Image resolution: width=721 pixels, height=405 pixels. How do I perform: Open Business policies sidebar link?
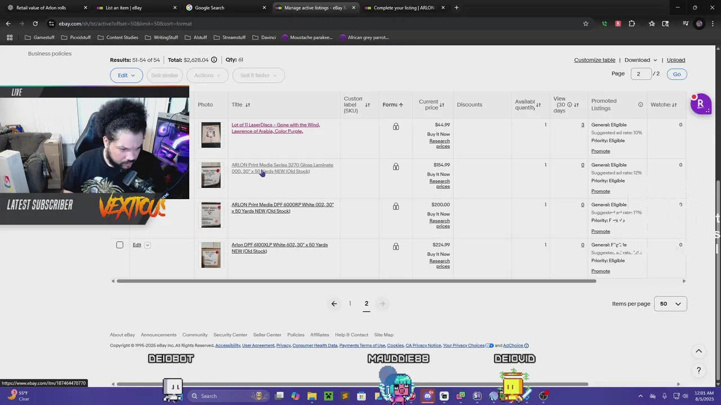[50, 53]
